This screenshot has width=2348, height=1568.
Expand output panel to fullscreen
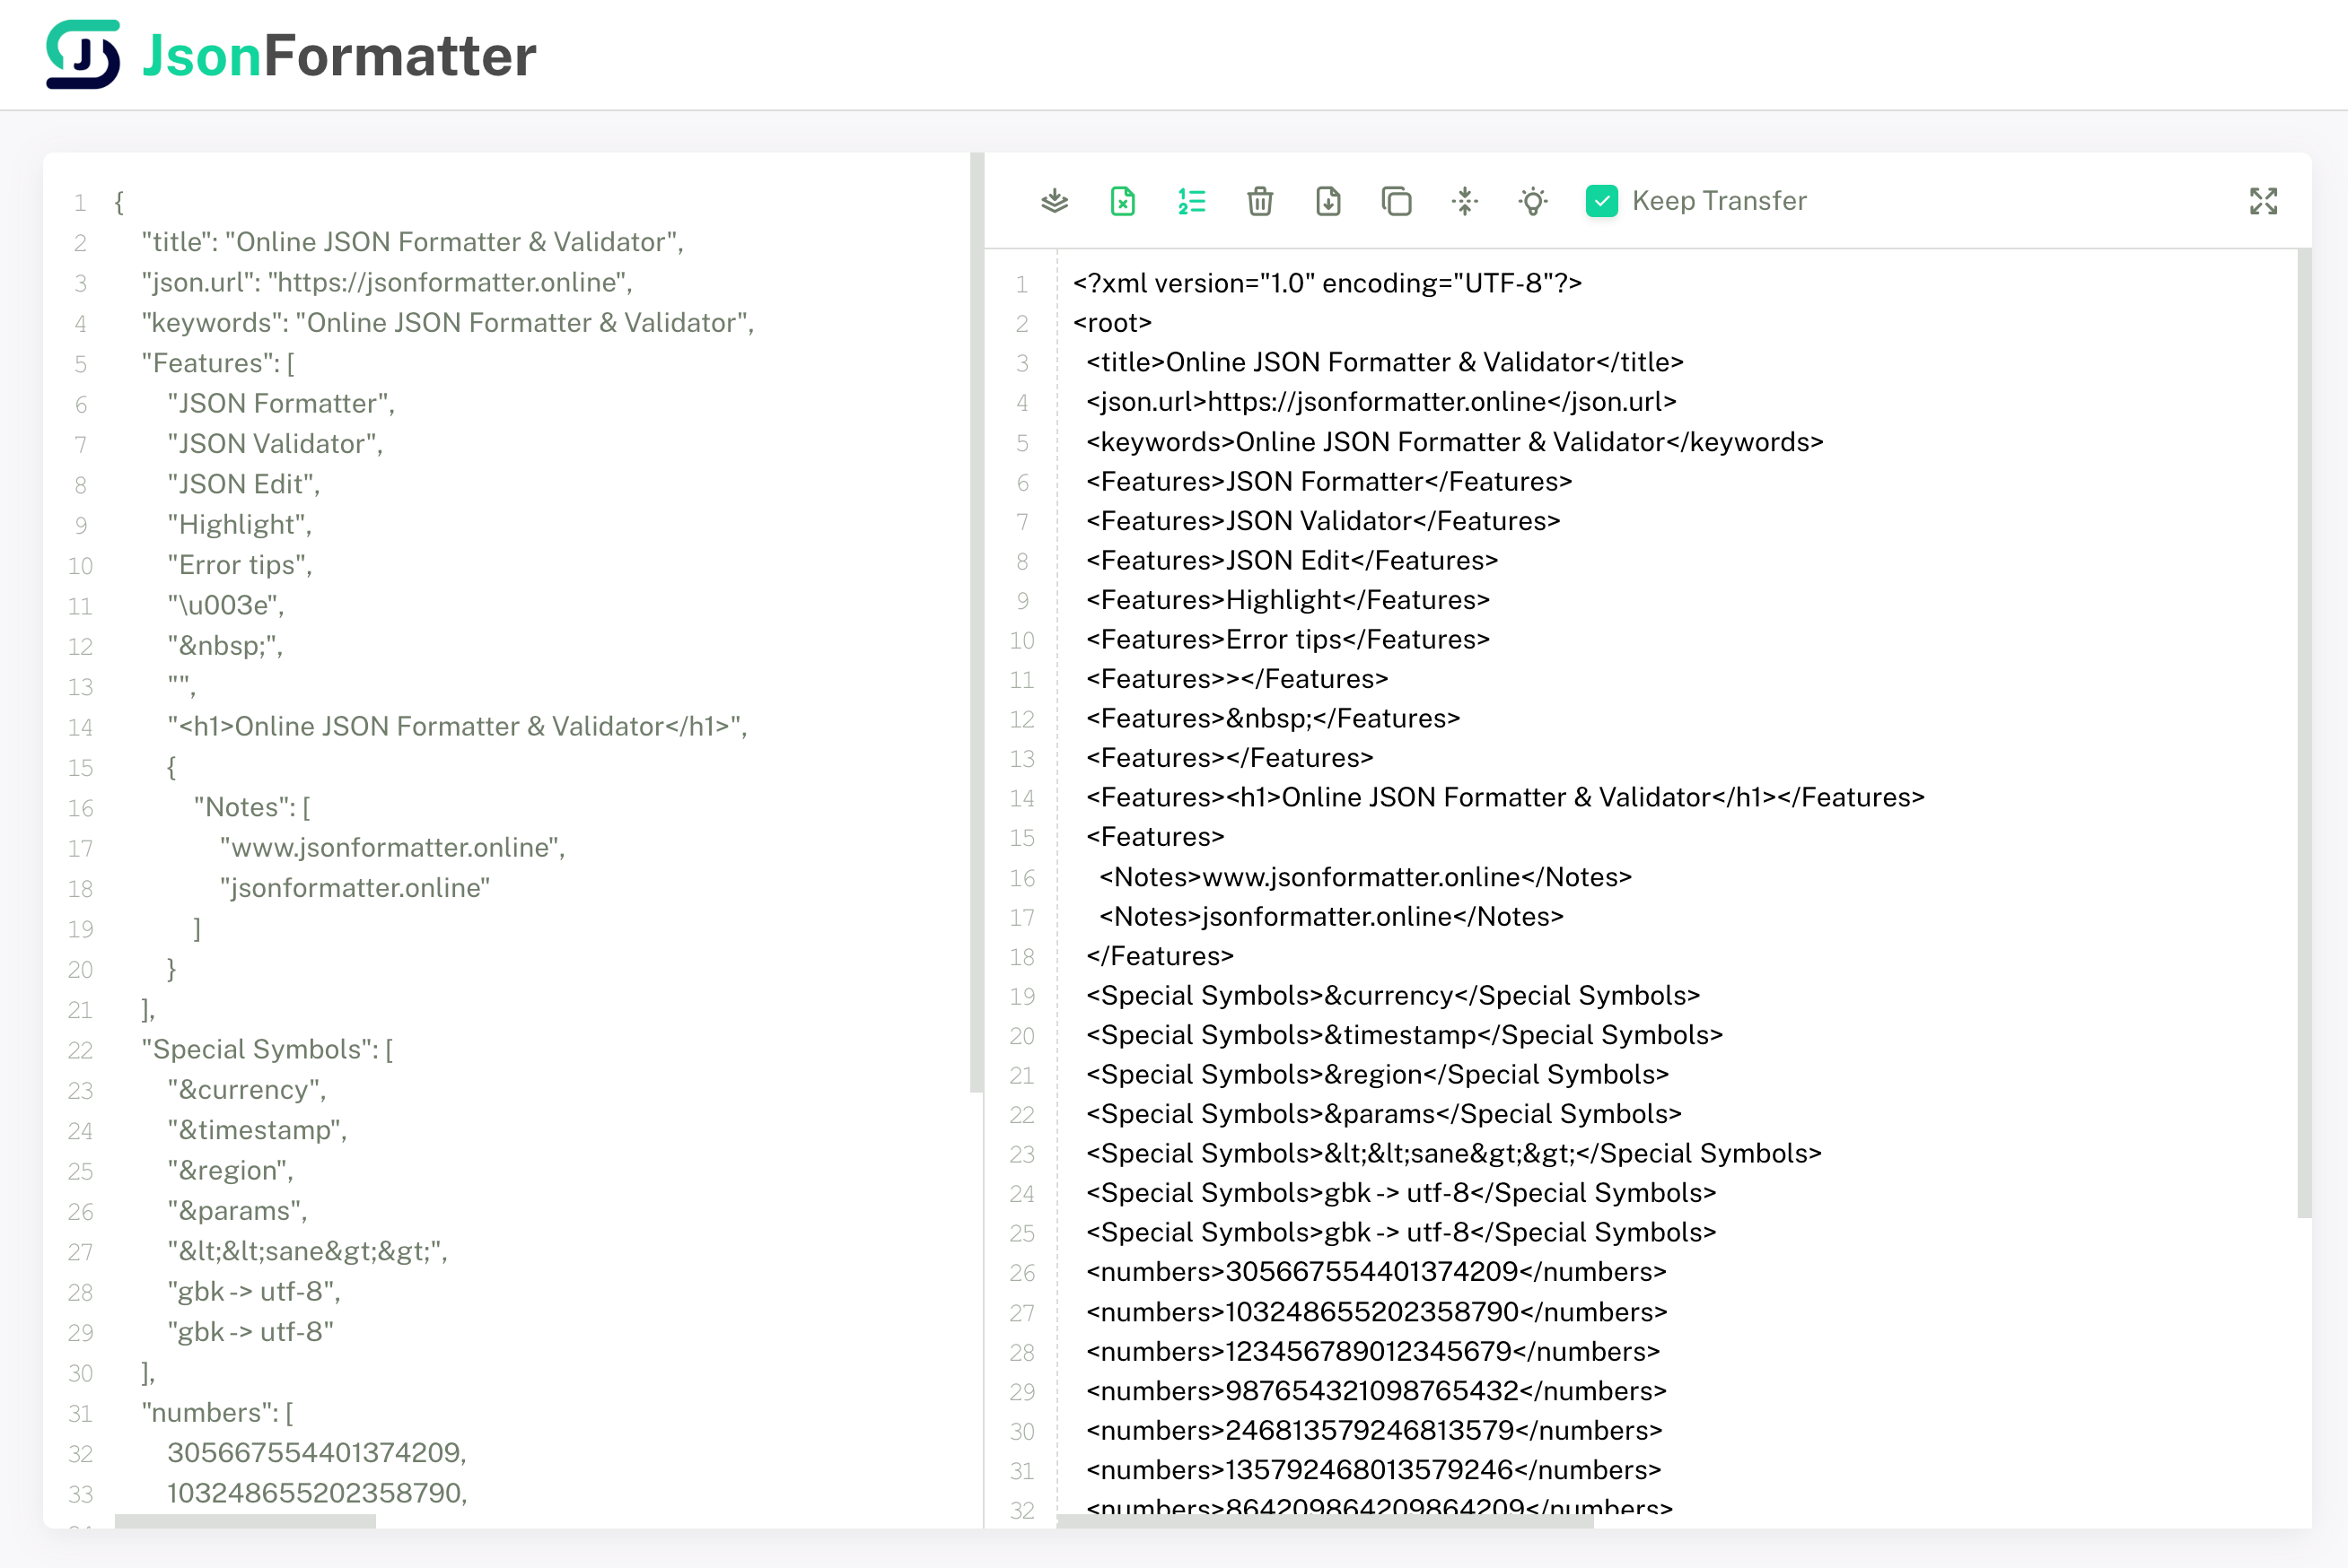pyautogui.click(x=2263, y=201)
